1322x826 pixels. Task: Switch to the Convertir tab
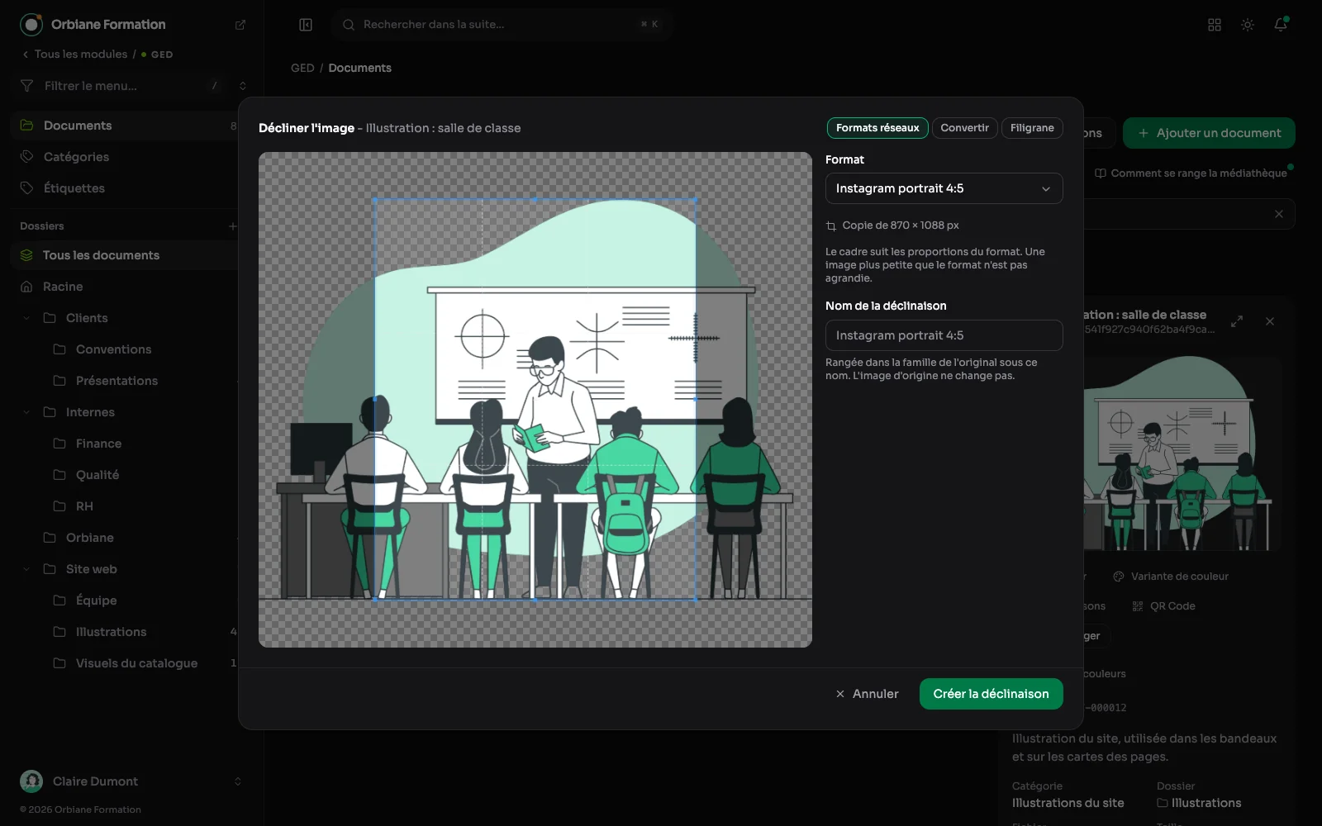(x=964, y=128)
